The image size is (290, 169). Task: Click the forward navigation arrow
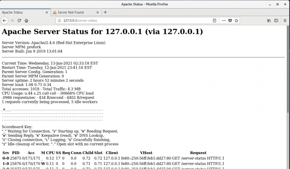12,21
